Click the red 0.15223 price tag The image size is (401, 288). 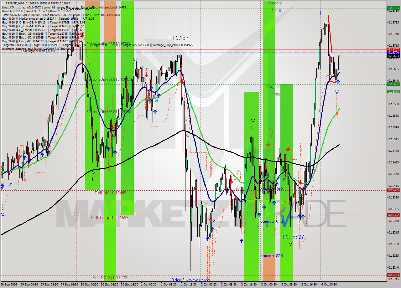(x=393, y=275)
